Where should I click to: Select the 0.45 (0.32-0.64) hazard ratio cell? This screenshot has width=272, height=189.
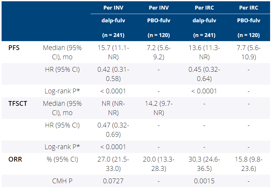click(204, 74)
